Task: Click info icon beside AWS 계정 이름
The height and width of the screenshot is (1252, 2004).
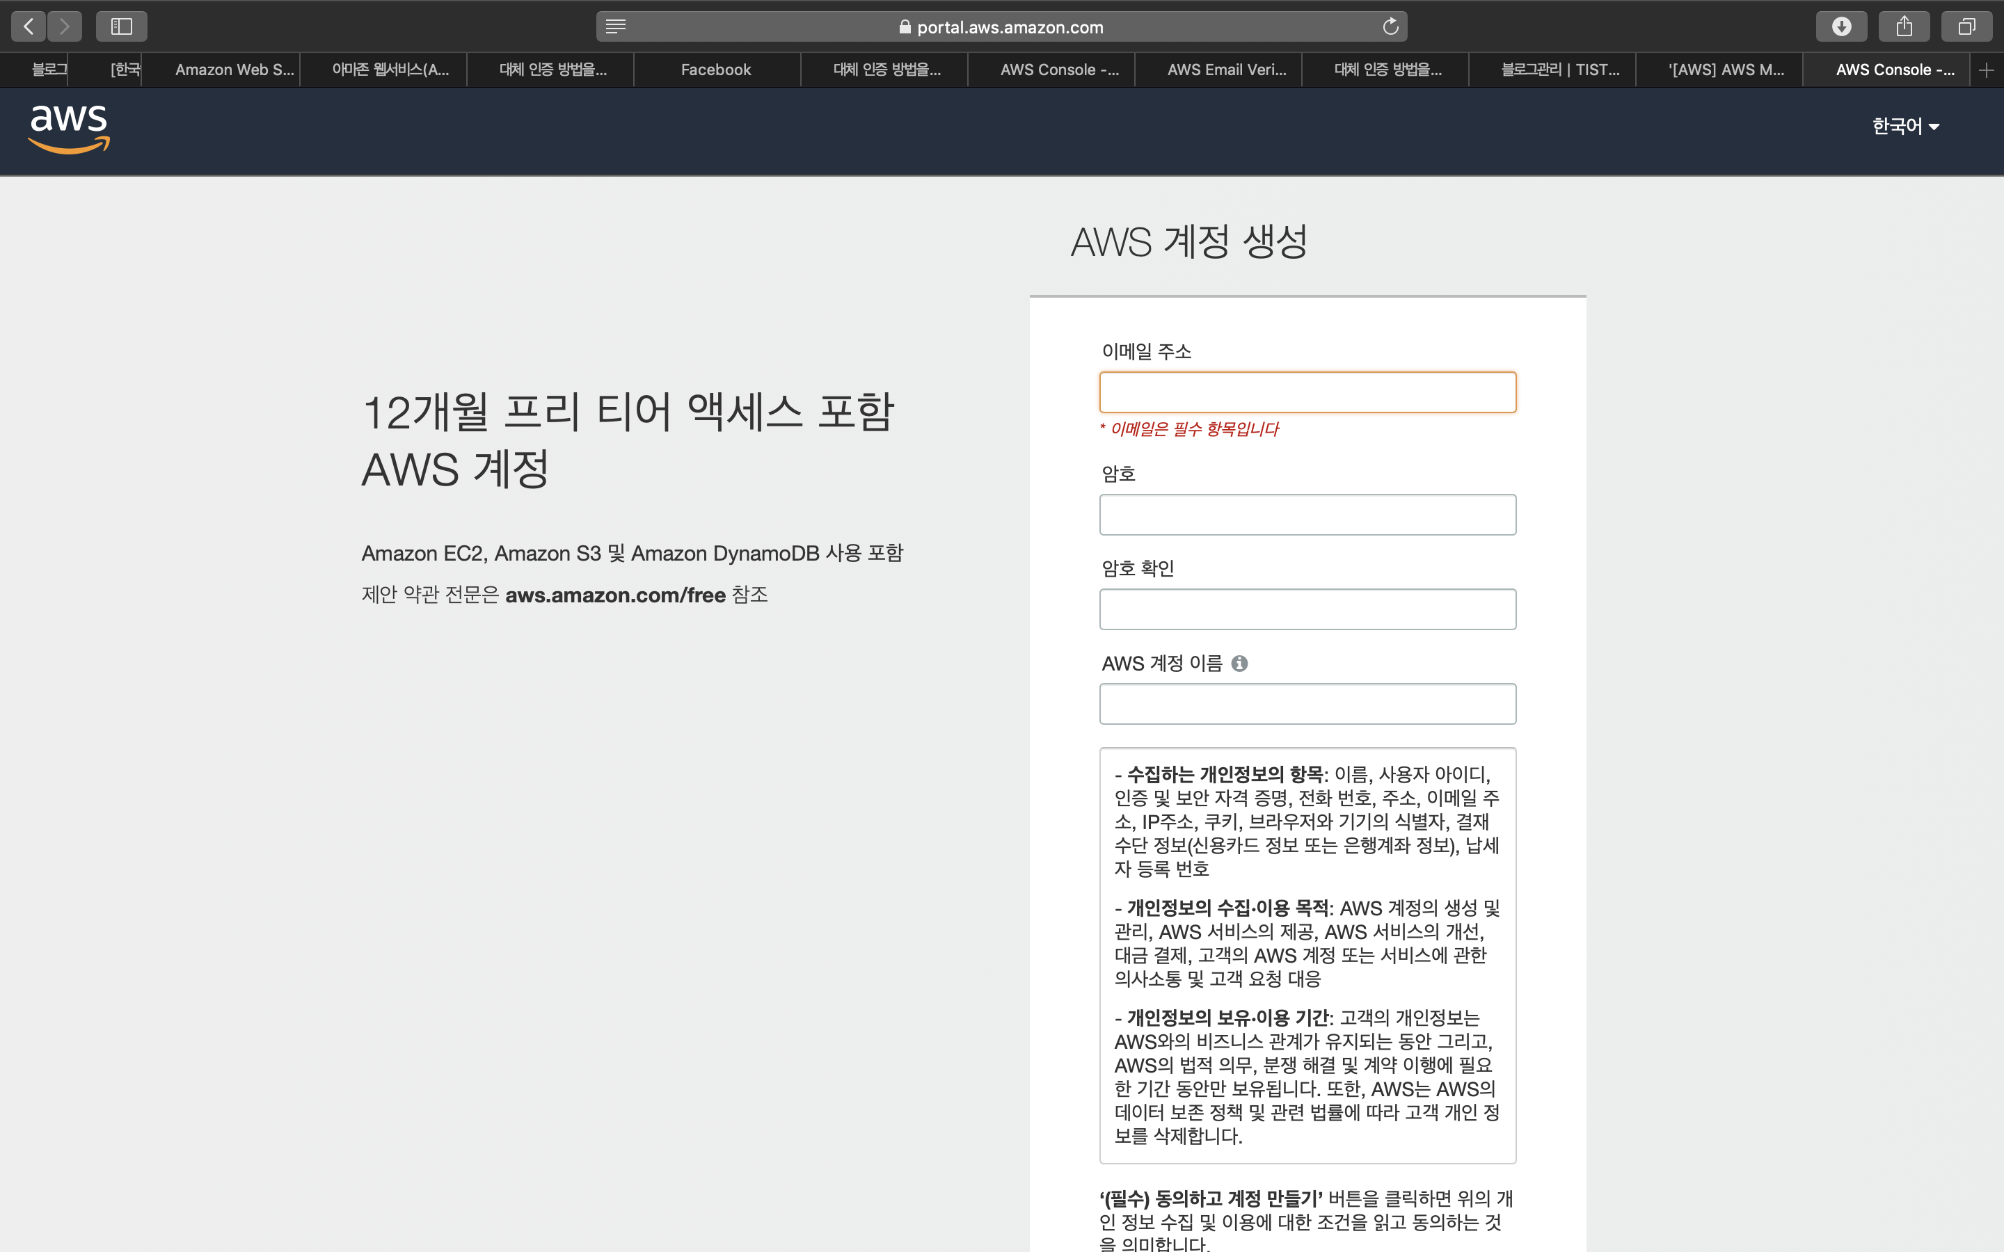Action: (1240, 664)
